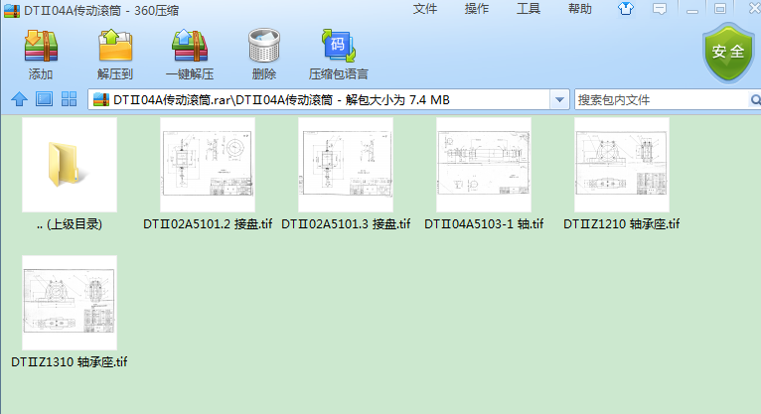Click the green 安全 shield badge
The height and width of the screenshot is (414, 761).
click(728, 53)
